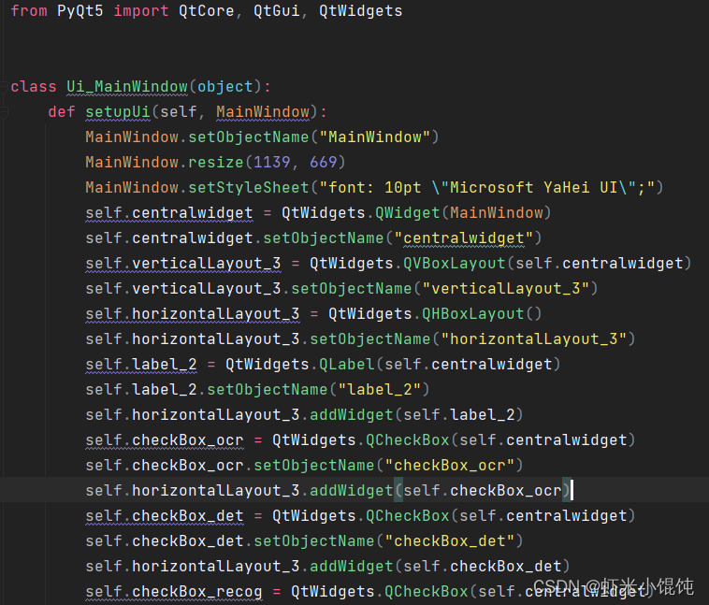Click the "label_2" string literal
The image size is (709, 605).
point(380,390)
